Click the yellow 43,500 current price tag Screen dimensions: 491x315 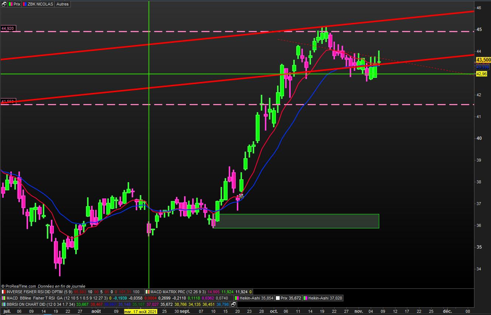click(x=483, y=60)
